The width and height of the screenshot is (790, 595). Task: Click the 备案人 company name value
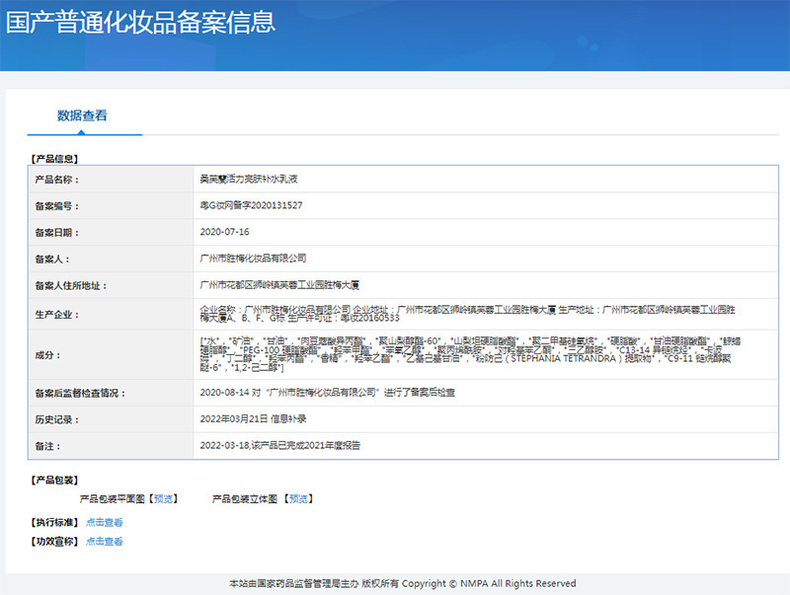[253, 259]
